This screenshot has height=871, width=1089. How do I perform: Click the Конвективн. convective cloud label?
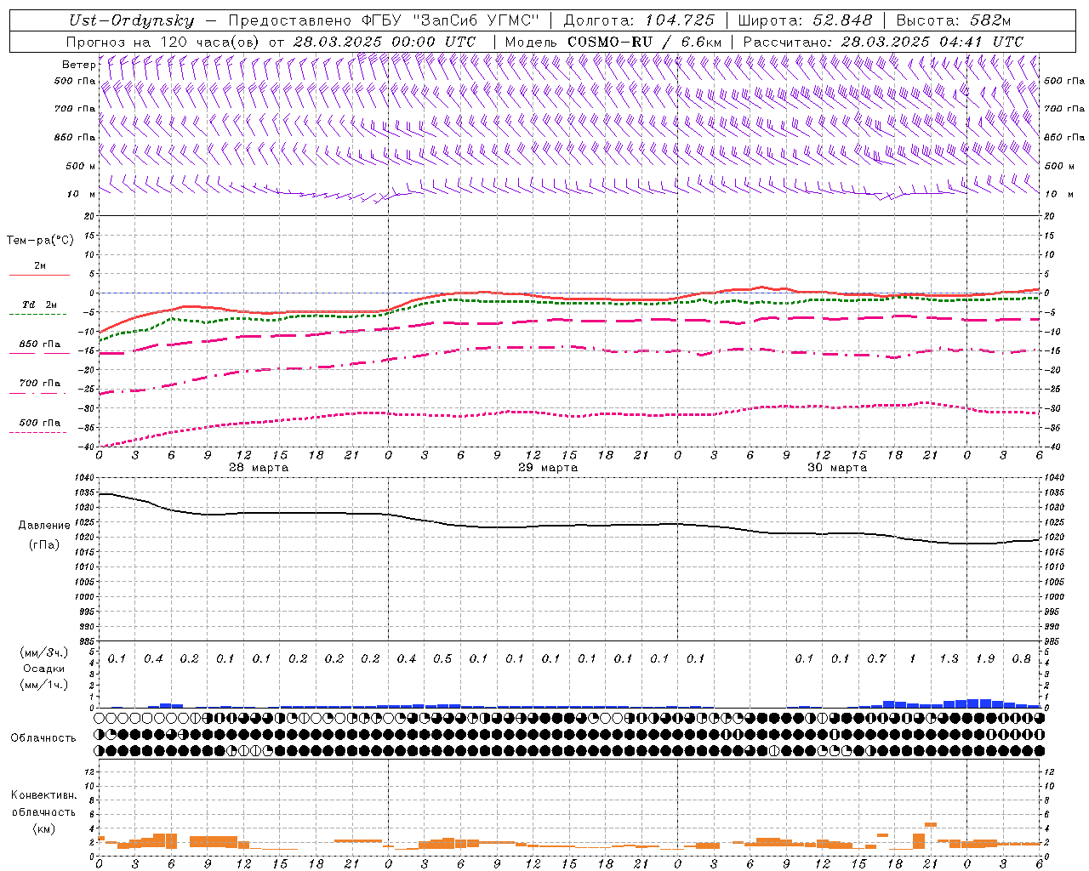pos(43,795)
